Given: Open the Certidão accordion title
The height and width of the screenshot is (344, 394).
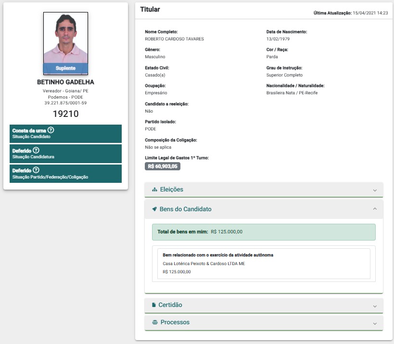Looking at the screenshot, I should coord(170,305).
